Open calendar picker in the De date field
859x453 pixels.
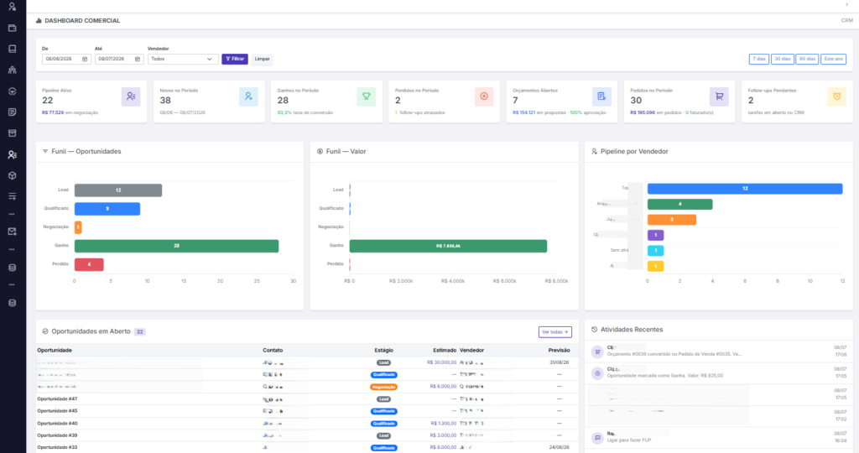click(x=85, y=60)
